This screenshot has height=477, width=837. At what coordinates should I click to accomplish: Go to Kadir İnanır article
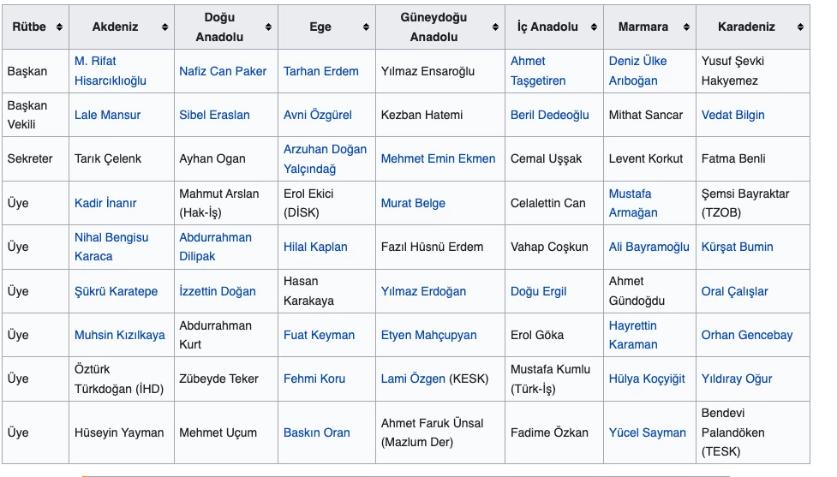pos(105,203)
